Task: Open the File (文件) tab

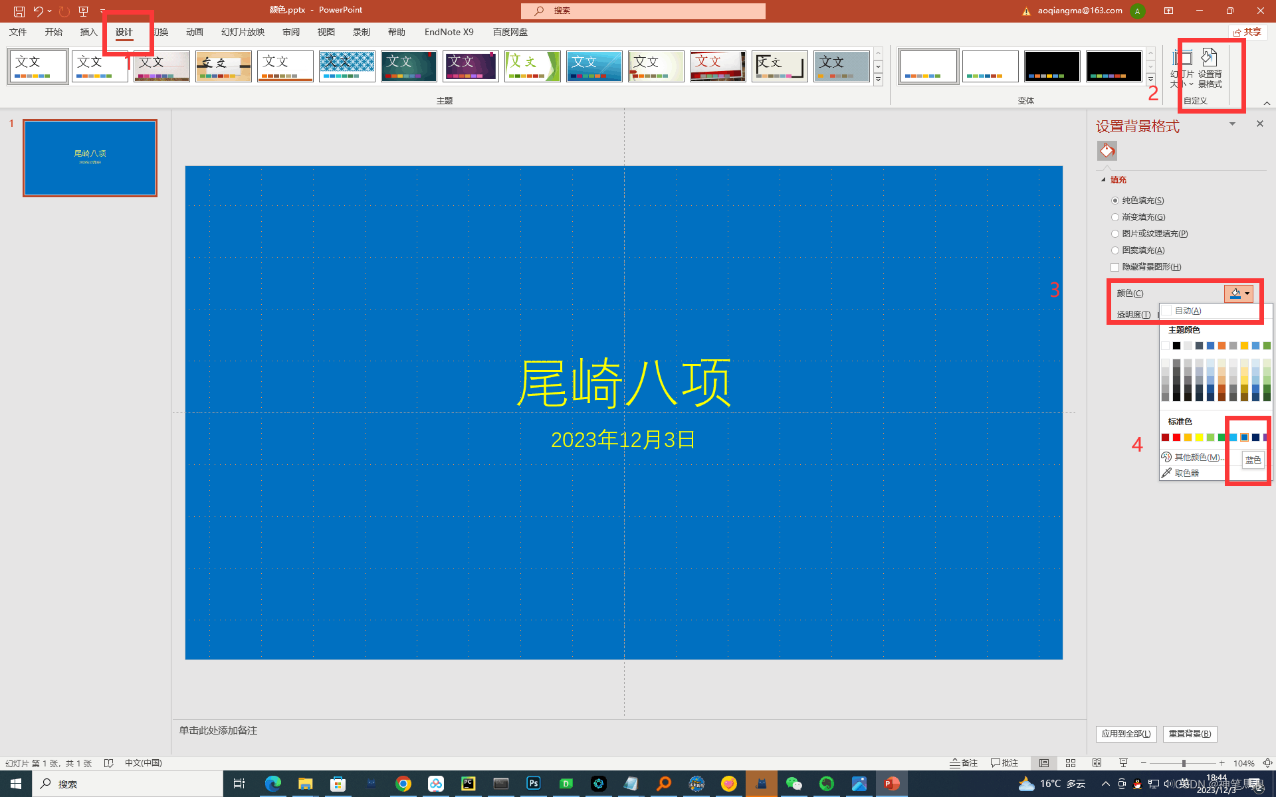Action: 18,32
